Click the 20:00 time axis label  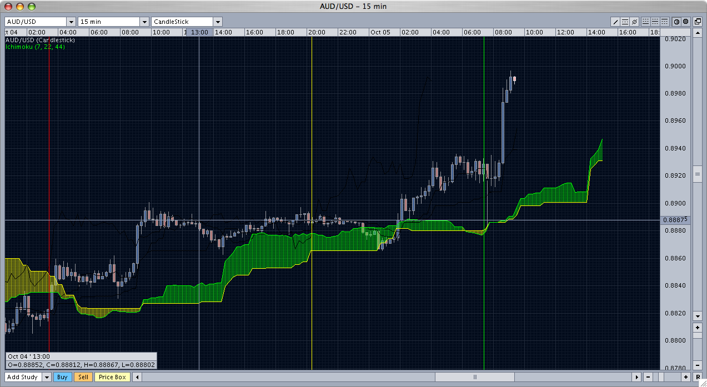[317, 32]
